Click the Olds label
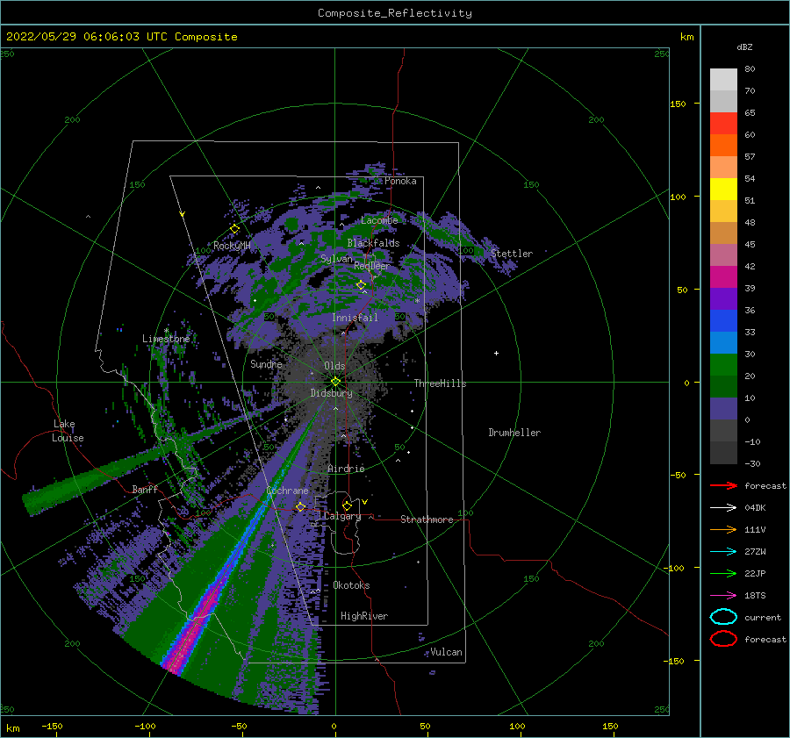 click(334, 366)
